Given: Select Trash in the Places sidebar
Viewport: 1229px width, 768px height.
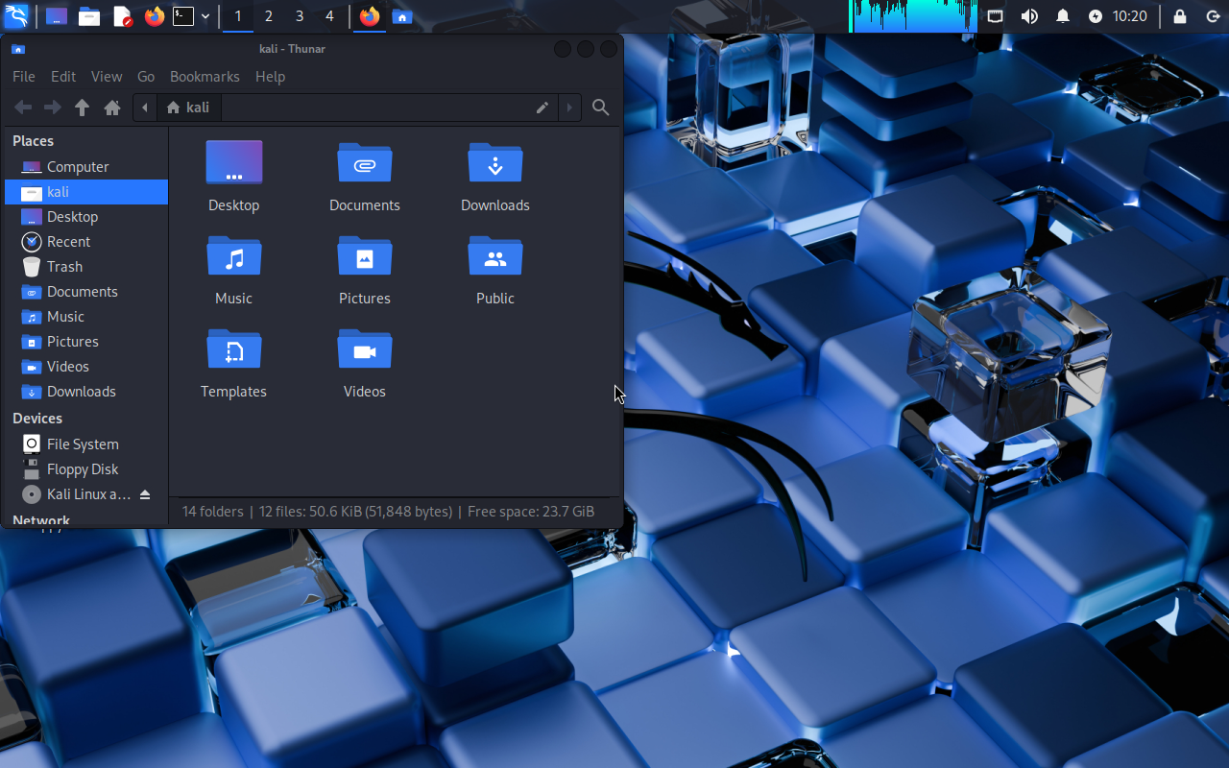Looking at the screenshot, I should pyautogui.click(x=64, y=267).
